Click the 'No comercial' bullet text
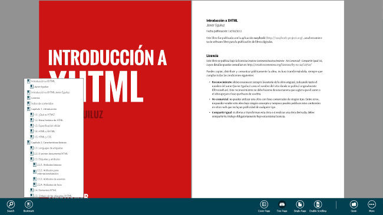383x215 pixels. 266,103
